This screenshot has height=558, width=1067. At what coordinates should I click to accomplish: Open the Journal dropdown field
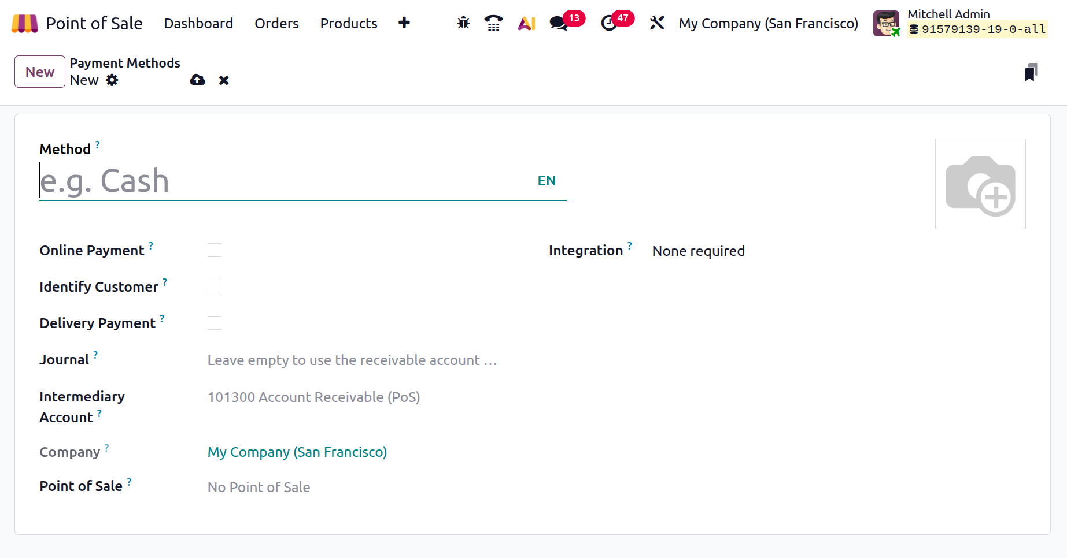click(x=352, y=360)
